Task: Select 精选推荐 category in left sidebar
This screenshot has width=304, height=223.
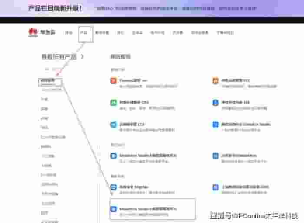Action: tap(48, 81)
